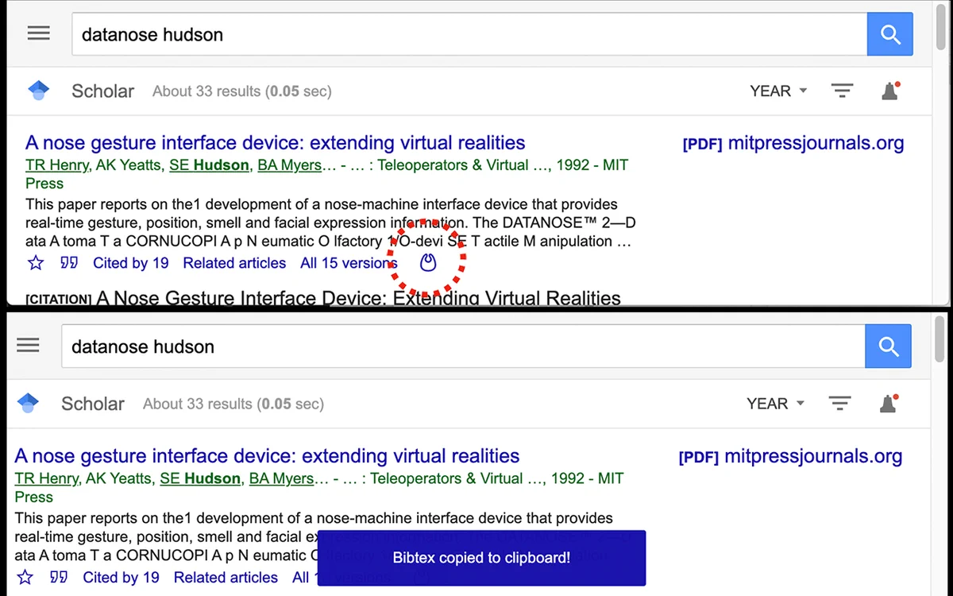Screen dimensions: 953x596
Task: Click 'Bibtex copied to clipboard!' notification
Action: point(481,558)
